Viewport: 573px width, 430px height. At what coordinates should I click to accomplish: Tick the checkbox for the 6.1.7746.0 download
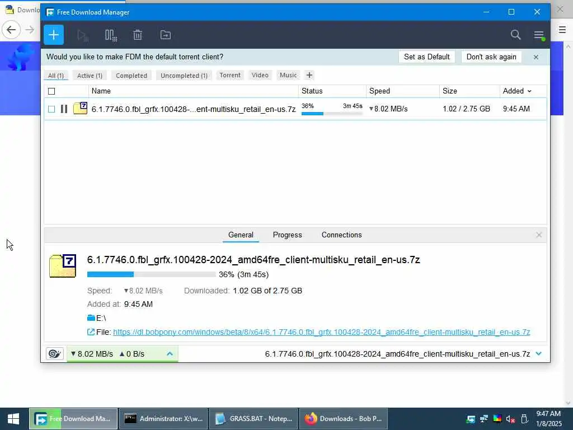click(x=51, y=109)
